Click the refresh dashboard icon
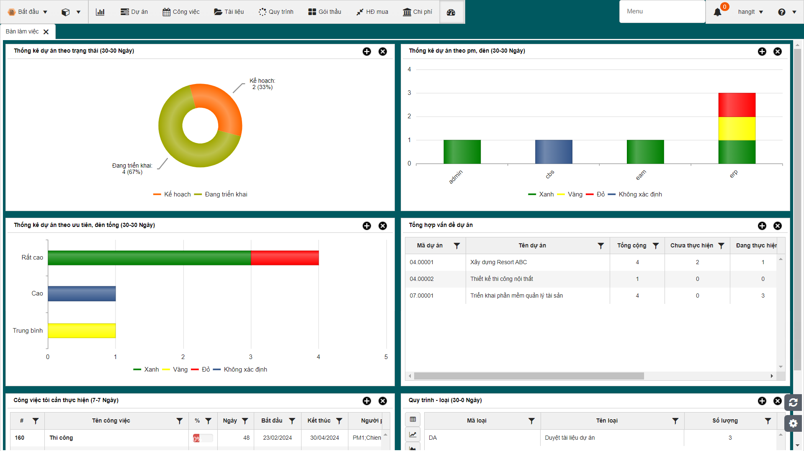The width and height of the screenshot is (804, 451). (793, 403)
